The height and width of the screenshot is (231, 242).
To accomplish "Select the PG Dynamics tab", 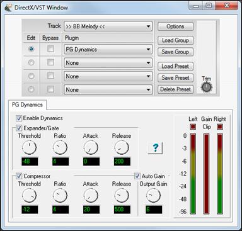I will 27,104.
